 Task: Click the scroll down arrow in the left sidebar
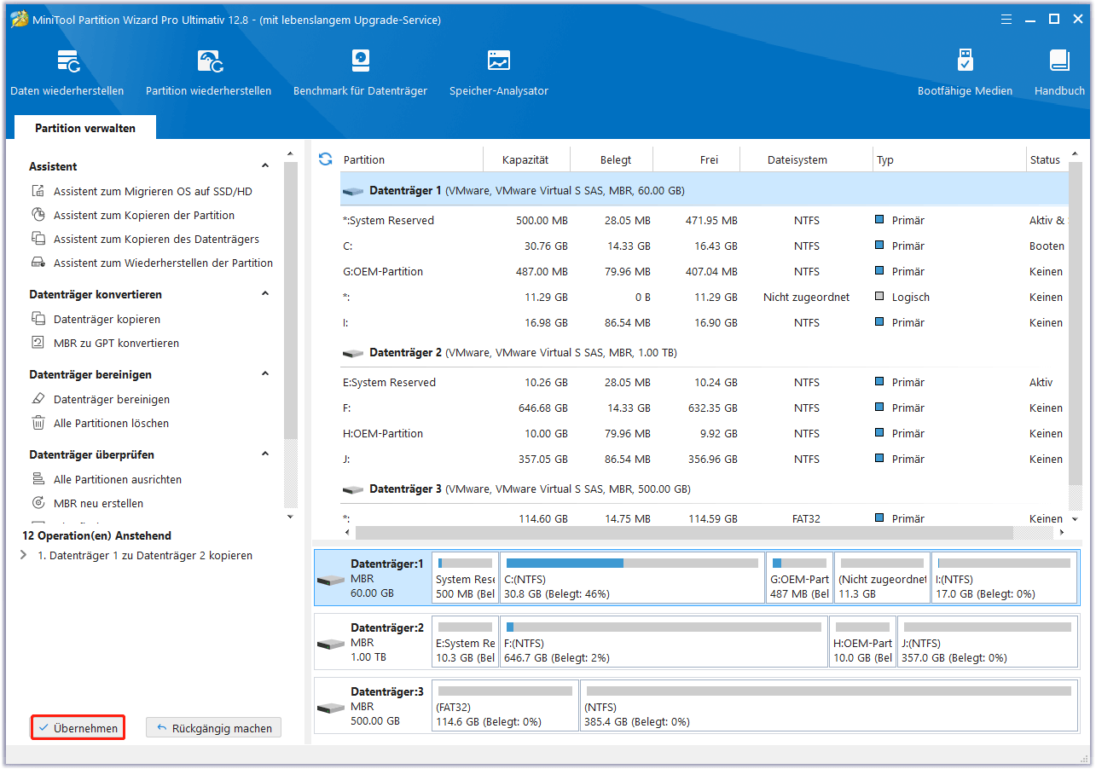tap(290, 517)
